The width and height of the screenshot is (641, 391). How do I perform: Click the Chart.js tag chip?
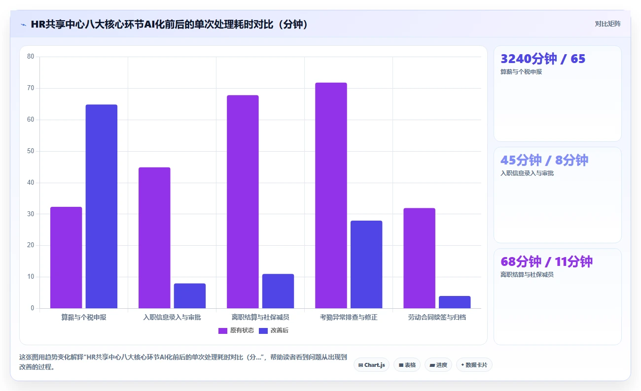click(372, 365)
